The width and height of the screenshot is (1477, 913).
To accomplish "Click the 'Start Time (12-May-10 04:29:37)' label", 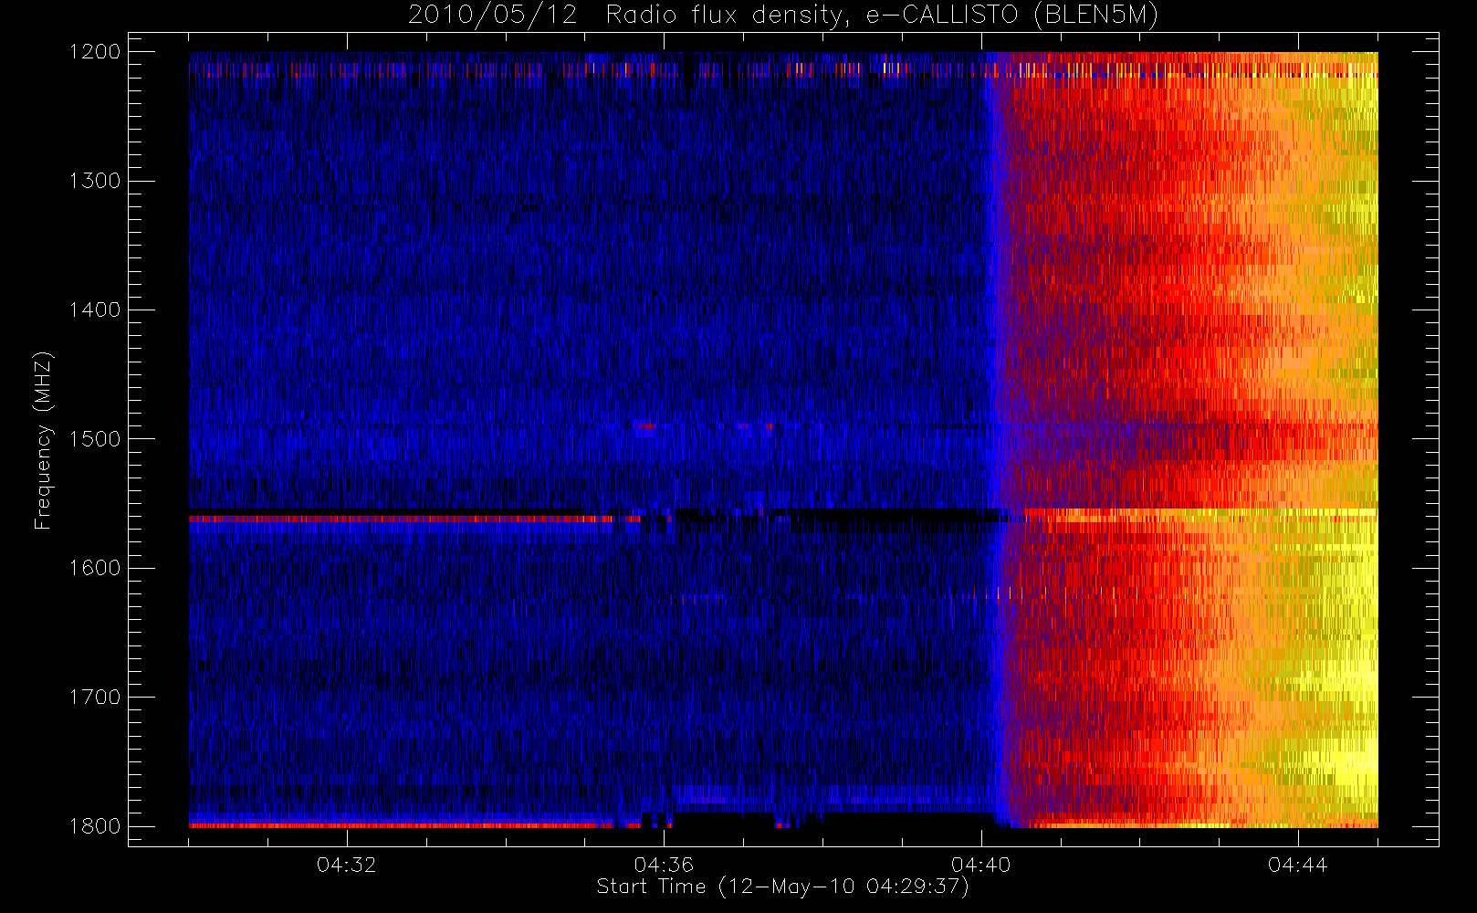I will 782,887.
